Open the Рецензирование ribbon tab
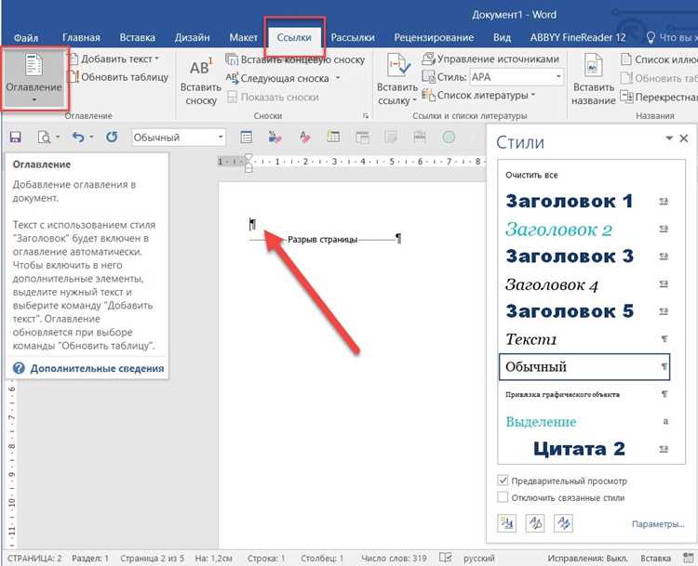The height and width of the screenshot is (566, 698). coord(434,38)
